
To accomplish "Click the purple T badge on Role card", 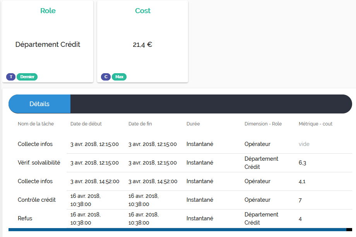I will point(11,77).
